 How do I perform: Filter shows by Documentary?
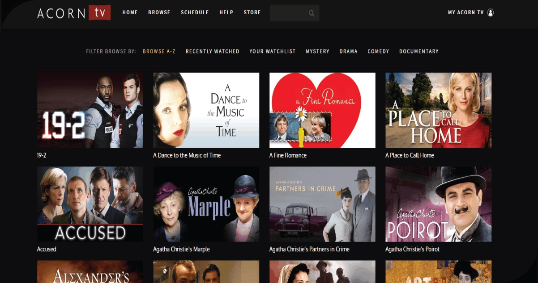419,51
